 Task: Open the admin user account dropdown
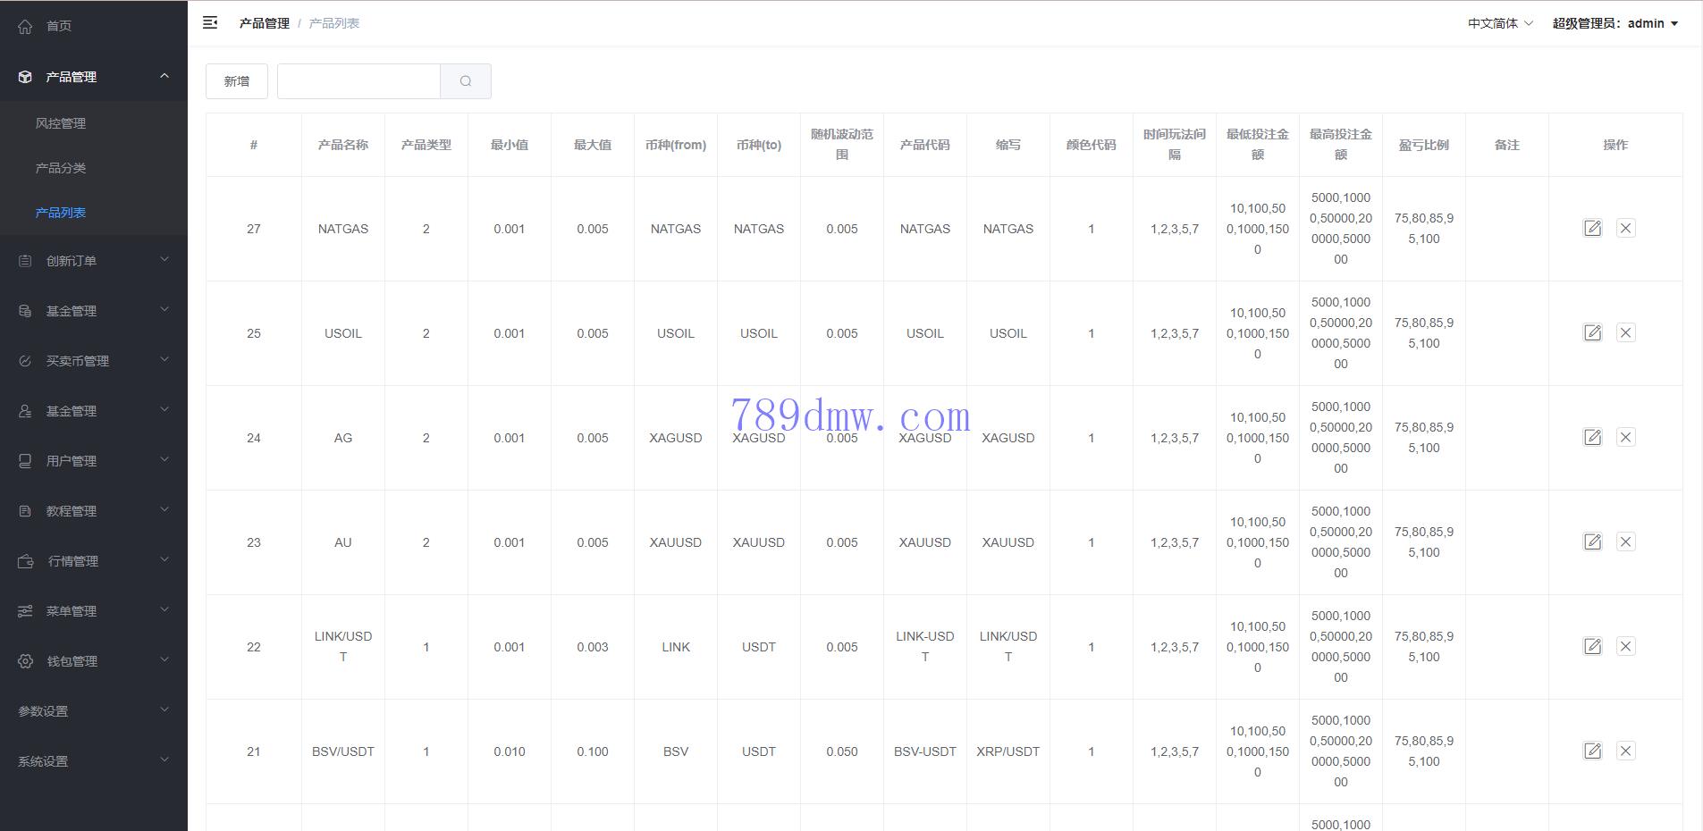[x=1614, y=23]
